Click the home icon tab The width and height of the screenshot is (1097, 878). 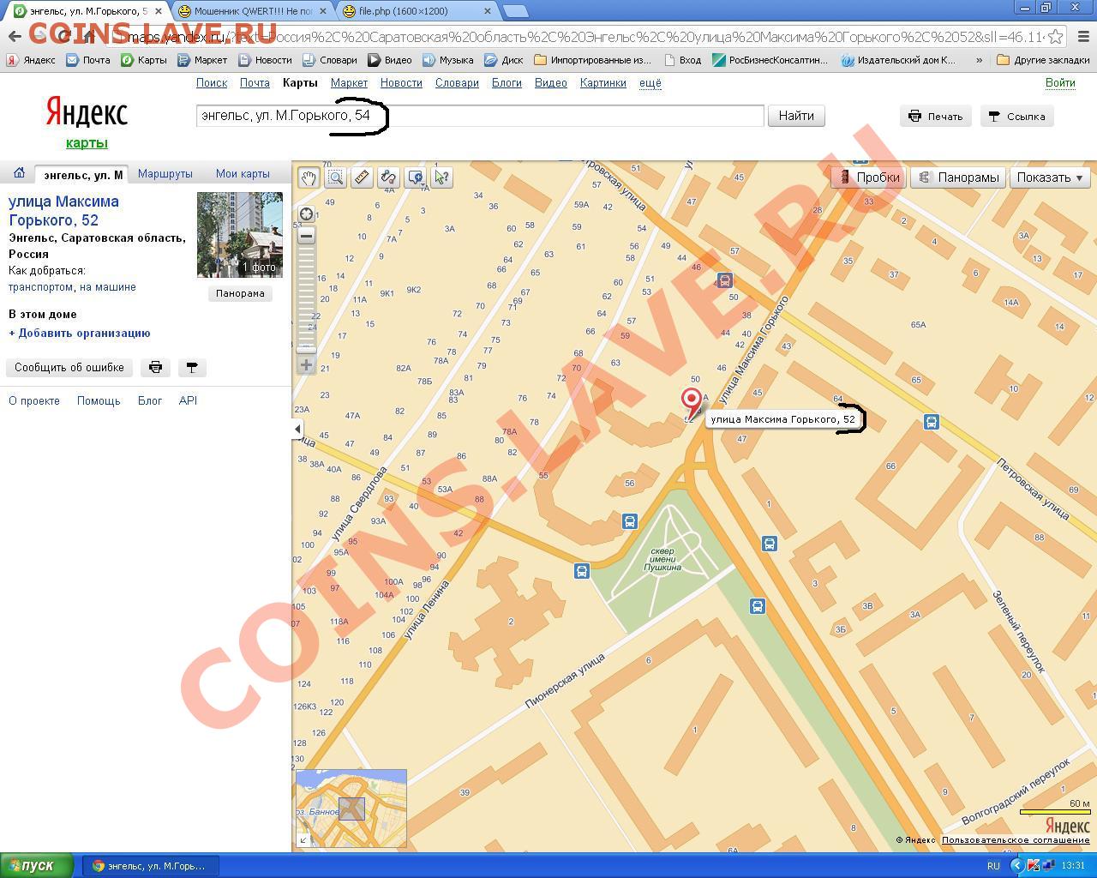[19, 173]
